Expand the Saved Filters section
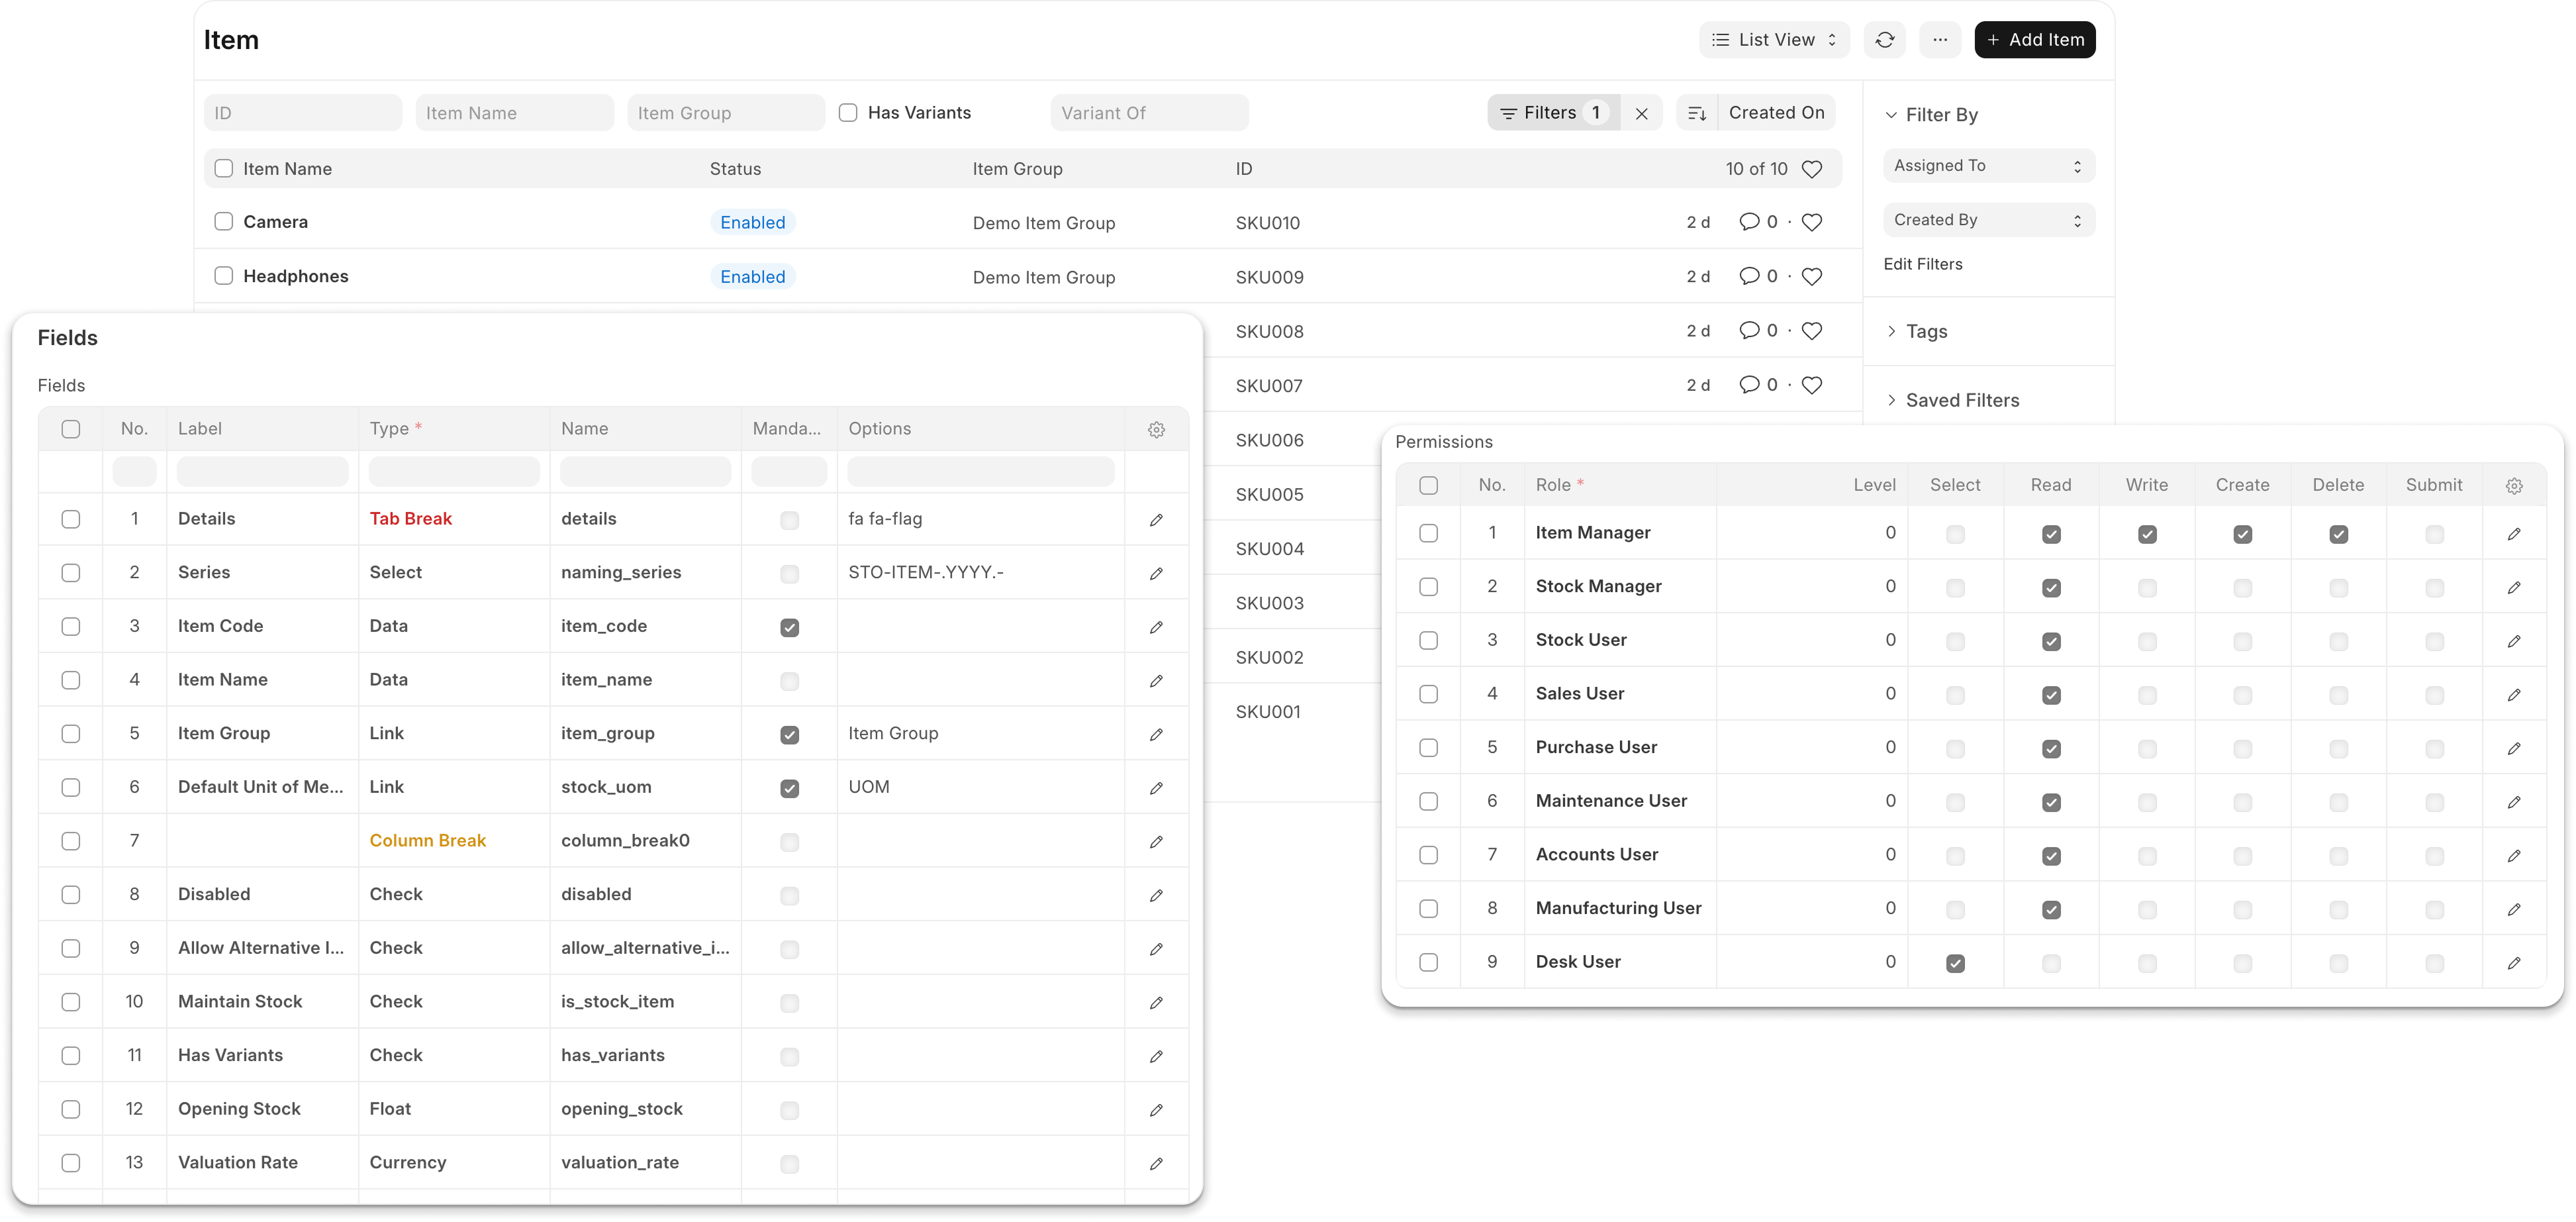The width and height of the screenshot is (2576, 1222). click(x=1952, y=400)
